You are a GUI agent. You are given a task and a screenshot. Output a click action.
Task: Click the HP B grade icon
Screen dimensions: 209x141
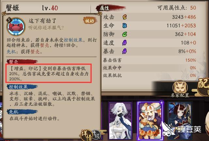coord(124,25)
